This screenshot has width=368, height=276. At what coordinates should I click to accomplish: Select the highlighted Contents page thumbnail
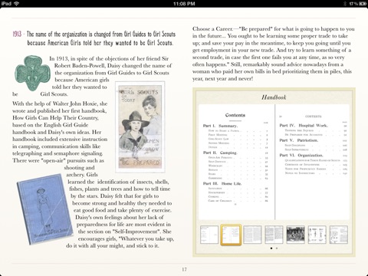pyautogui.click(x=231, y=235)
